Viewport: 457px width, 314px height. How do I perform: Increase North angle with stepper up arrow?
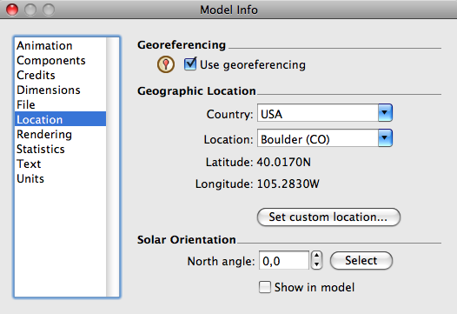click(316, 256)
